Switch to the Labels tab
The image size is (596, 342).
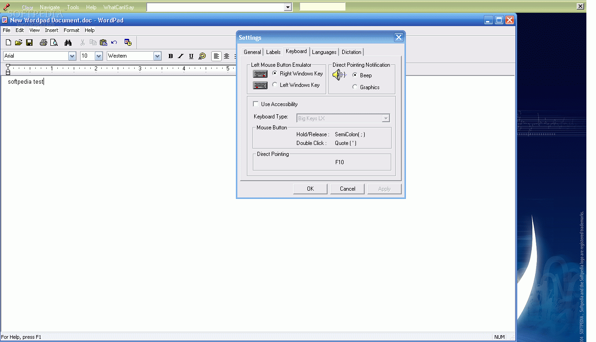(273, 52)
